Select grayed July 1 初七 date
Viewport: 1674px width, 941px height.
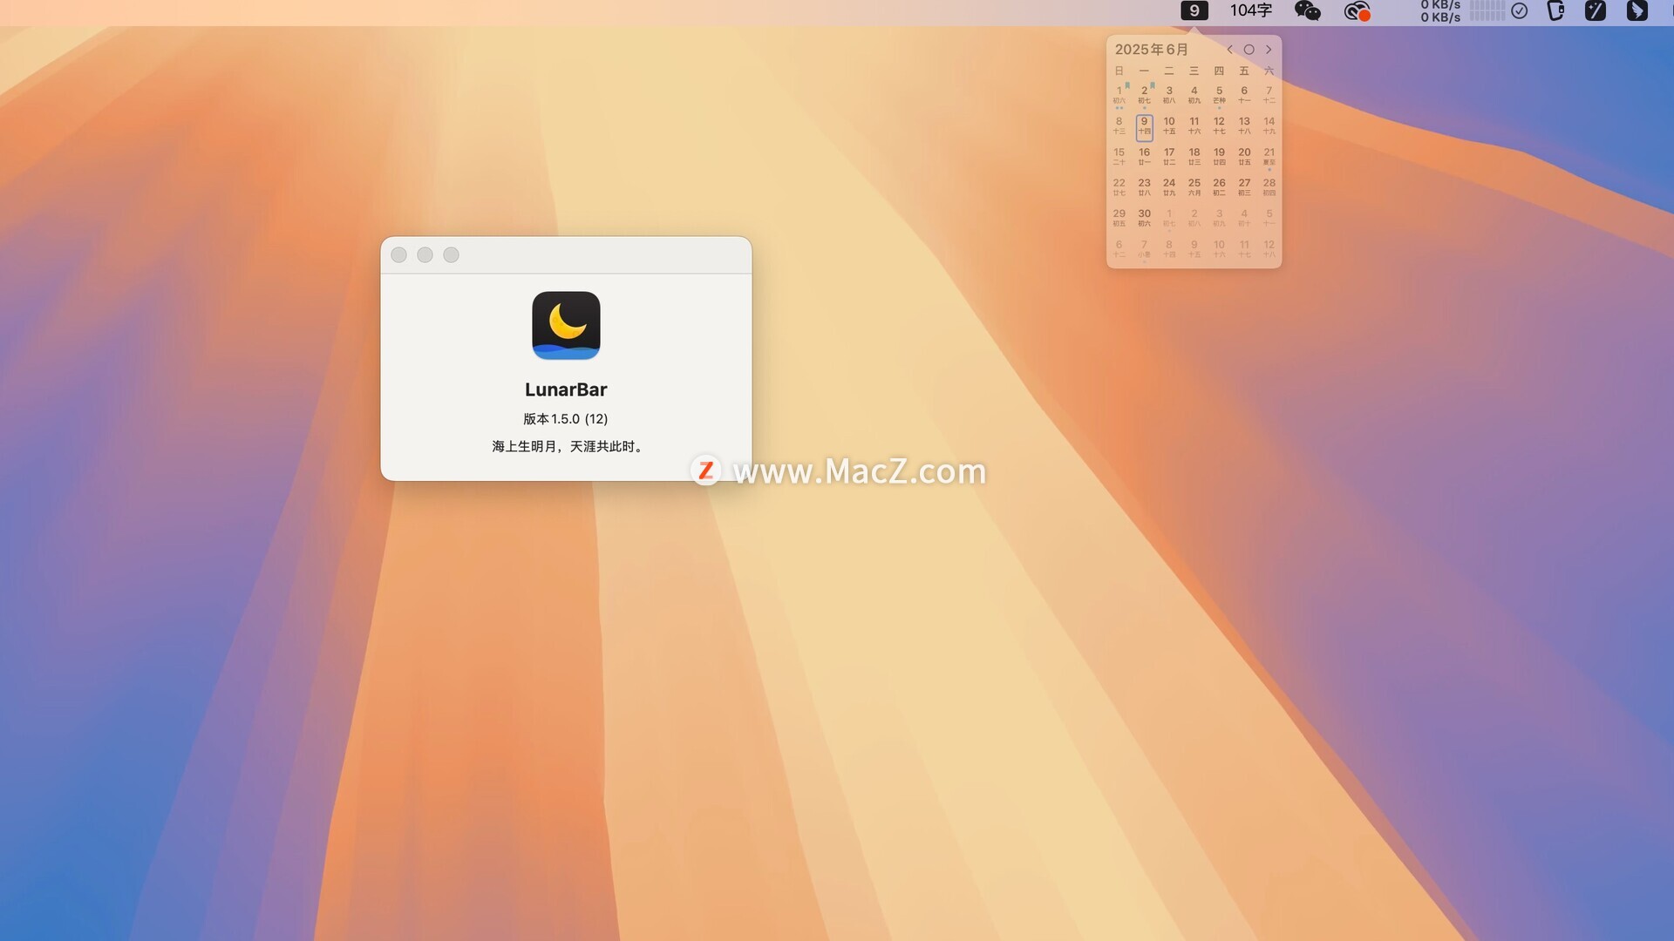1169,218
